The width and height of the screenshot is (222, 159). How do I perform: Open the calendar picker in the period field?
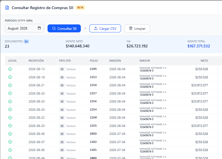[39, 28]
